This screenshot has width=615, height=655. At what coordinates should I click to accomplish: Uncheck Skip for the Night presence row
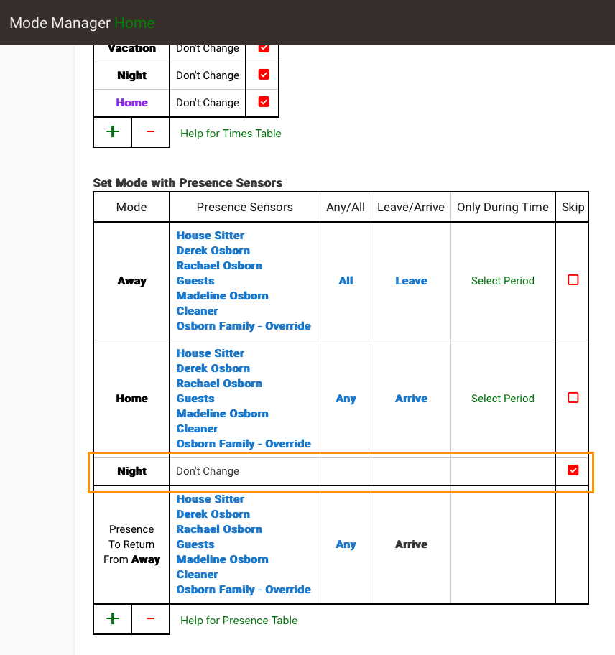point(573,470)
